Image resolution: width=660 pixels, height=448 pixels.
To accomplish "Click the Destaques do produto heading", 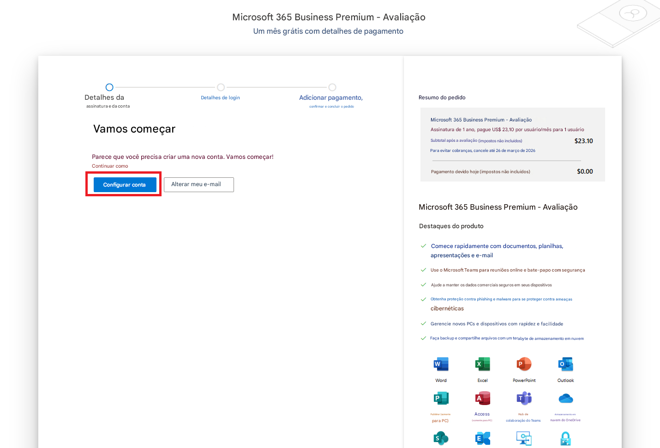I will pyautogui.click(x=451, y=226).
